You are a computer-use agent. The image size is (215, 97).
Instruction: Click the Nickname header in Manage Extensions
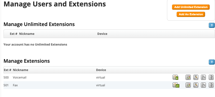21,70
